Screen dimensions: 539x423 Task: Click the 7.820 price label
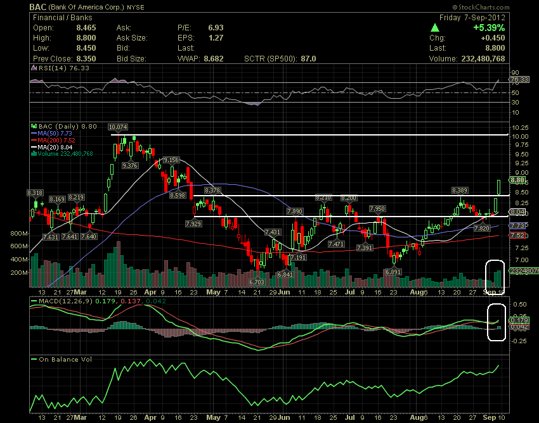pos(481,229)
